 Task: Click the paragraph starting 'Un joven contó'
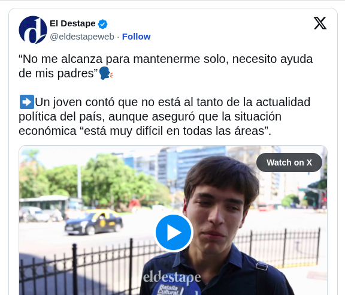tap(164, 116)
